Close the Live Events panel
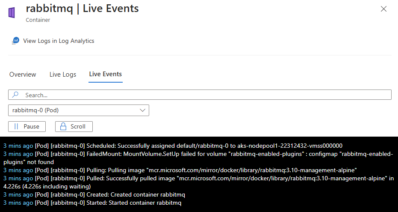The height and width of the screenshot is (212, 398). (383, 9)
